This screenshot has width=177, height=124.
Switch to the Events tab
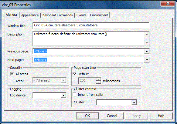pos(81,15)
